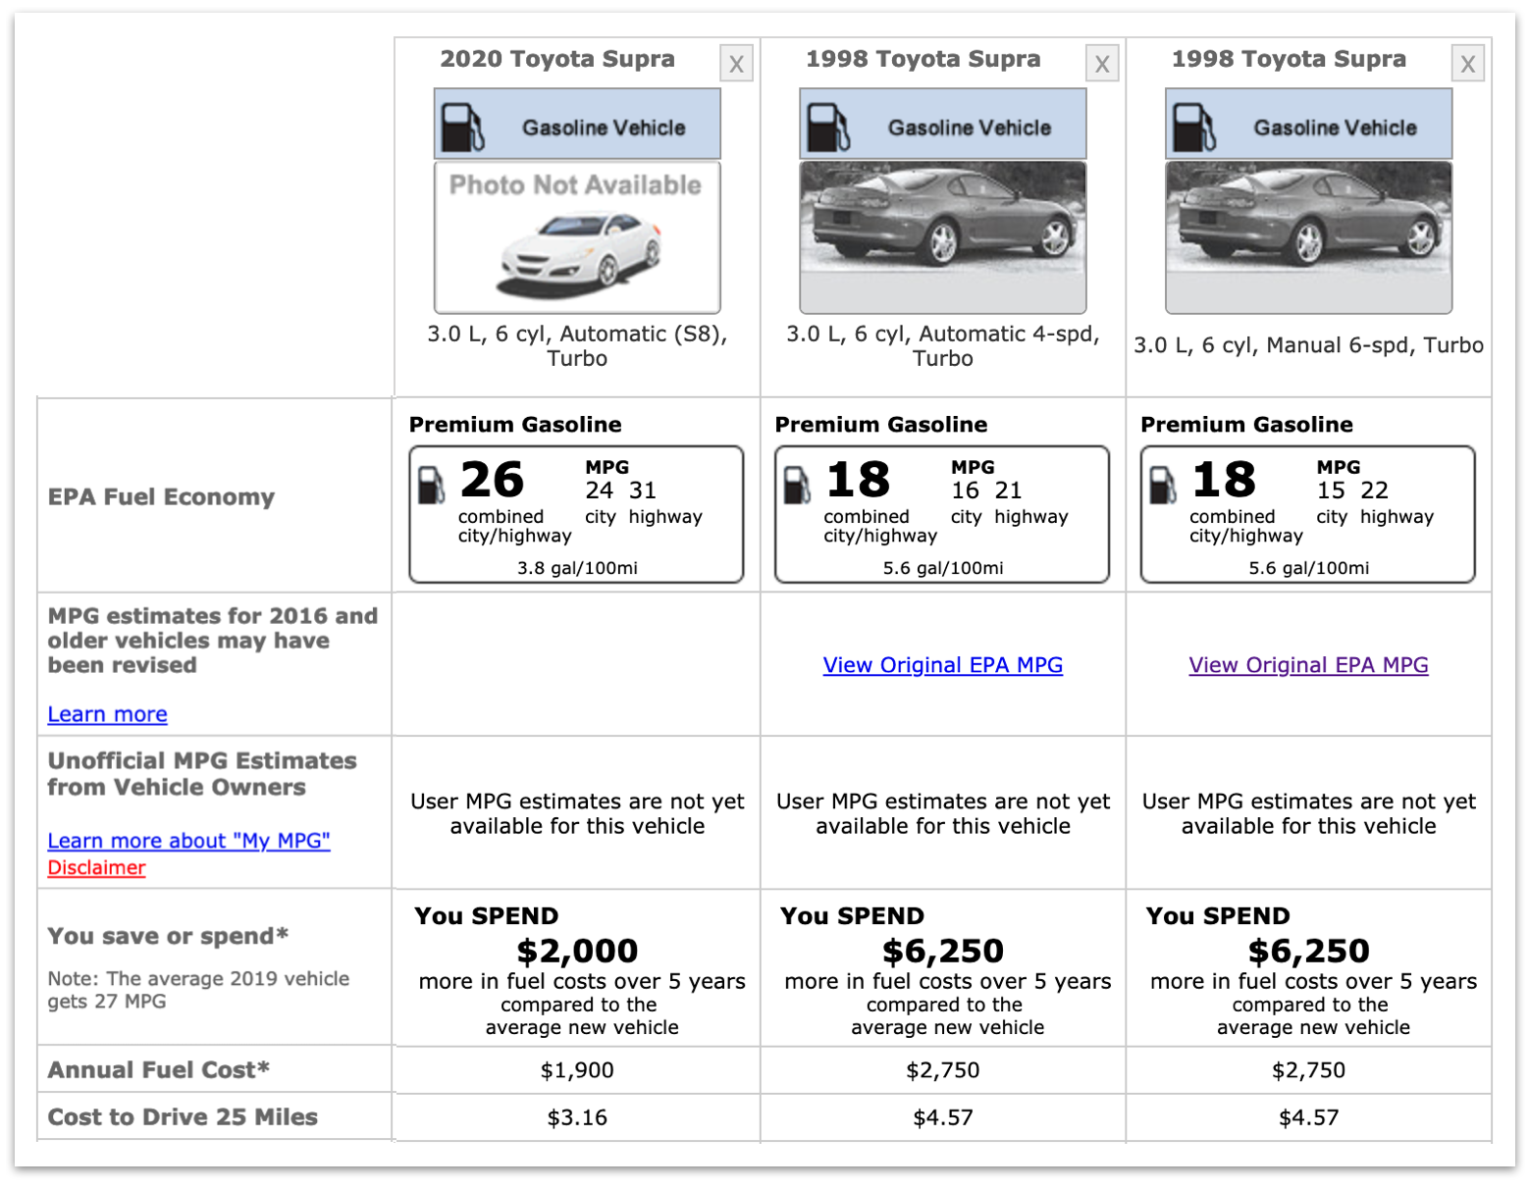1529x1189 pixels.
Task: Open the 1998 Supra Automatic photo
Action: pyautogui.click(x=942, y=237)
